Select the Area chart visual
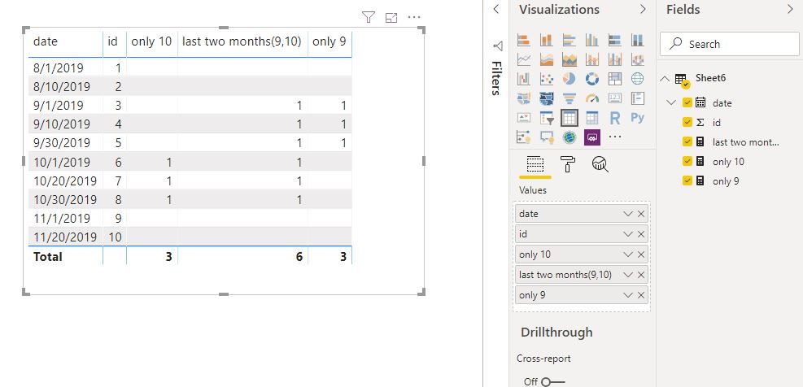The image size is (803, 387). coord(547,59)
